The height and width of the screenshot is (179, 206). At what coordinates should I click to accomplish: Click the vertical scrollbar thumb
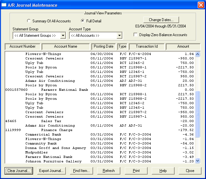[x=198, y=114]
